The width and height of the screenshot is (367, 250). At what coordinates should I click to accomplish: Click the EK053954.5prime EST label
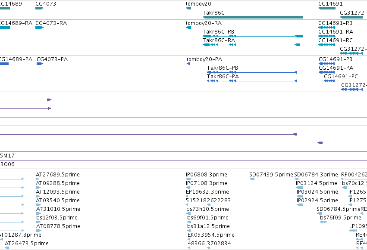click(x=211, y=235)
